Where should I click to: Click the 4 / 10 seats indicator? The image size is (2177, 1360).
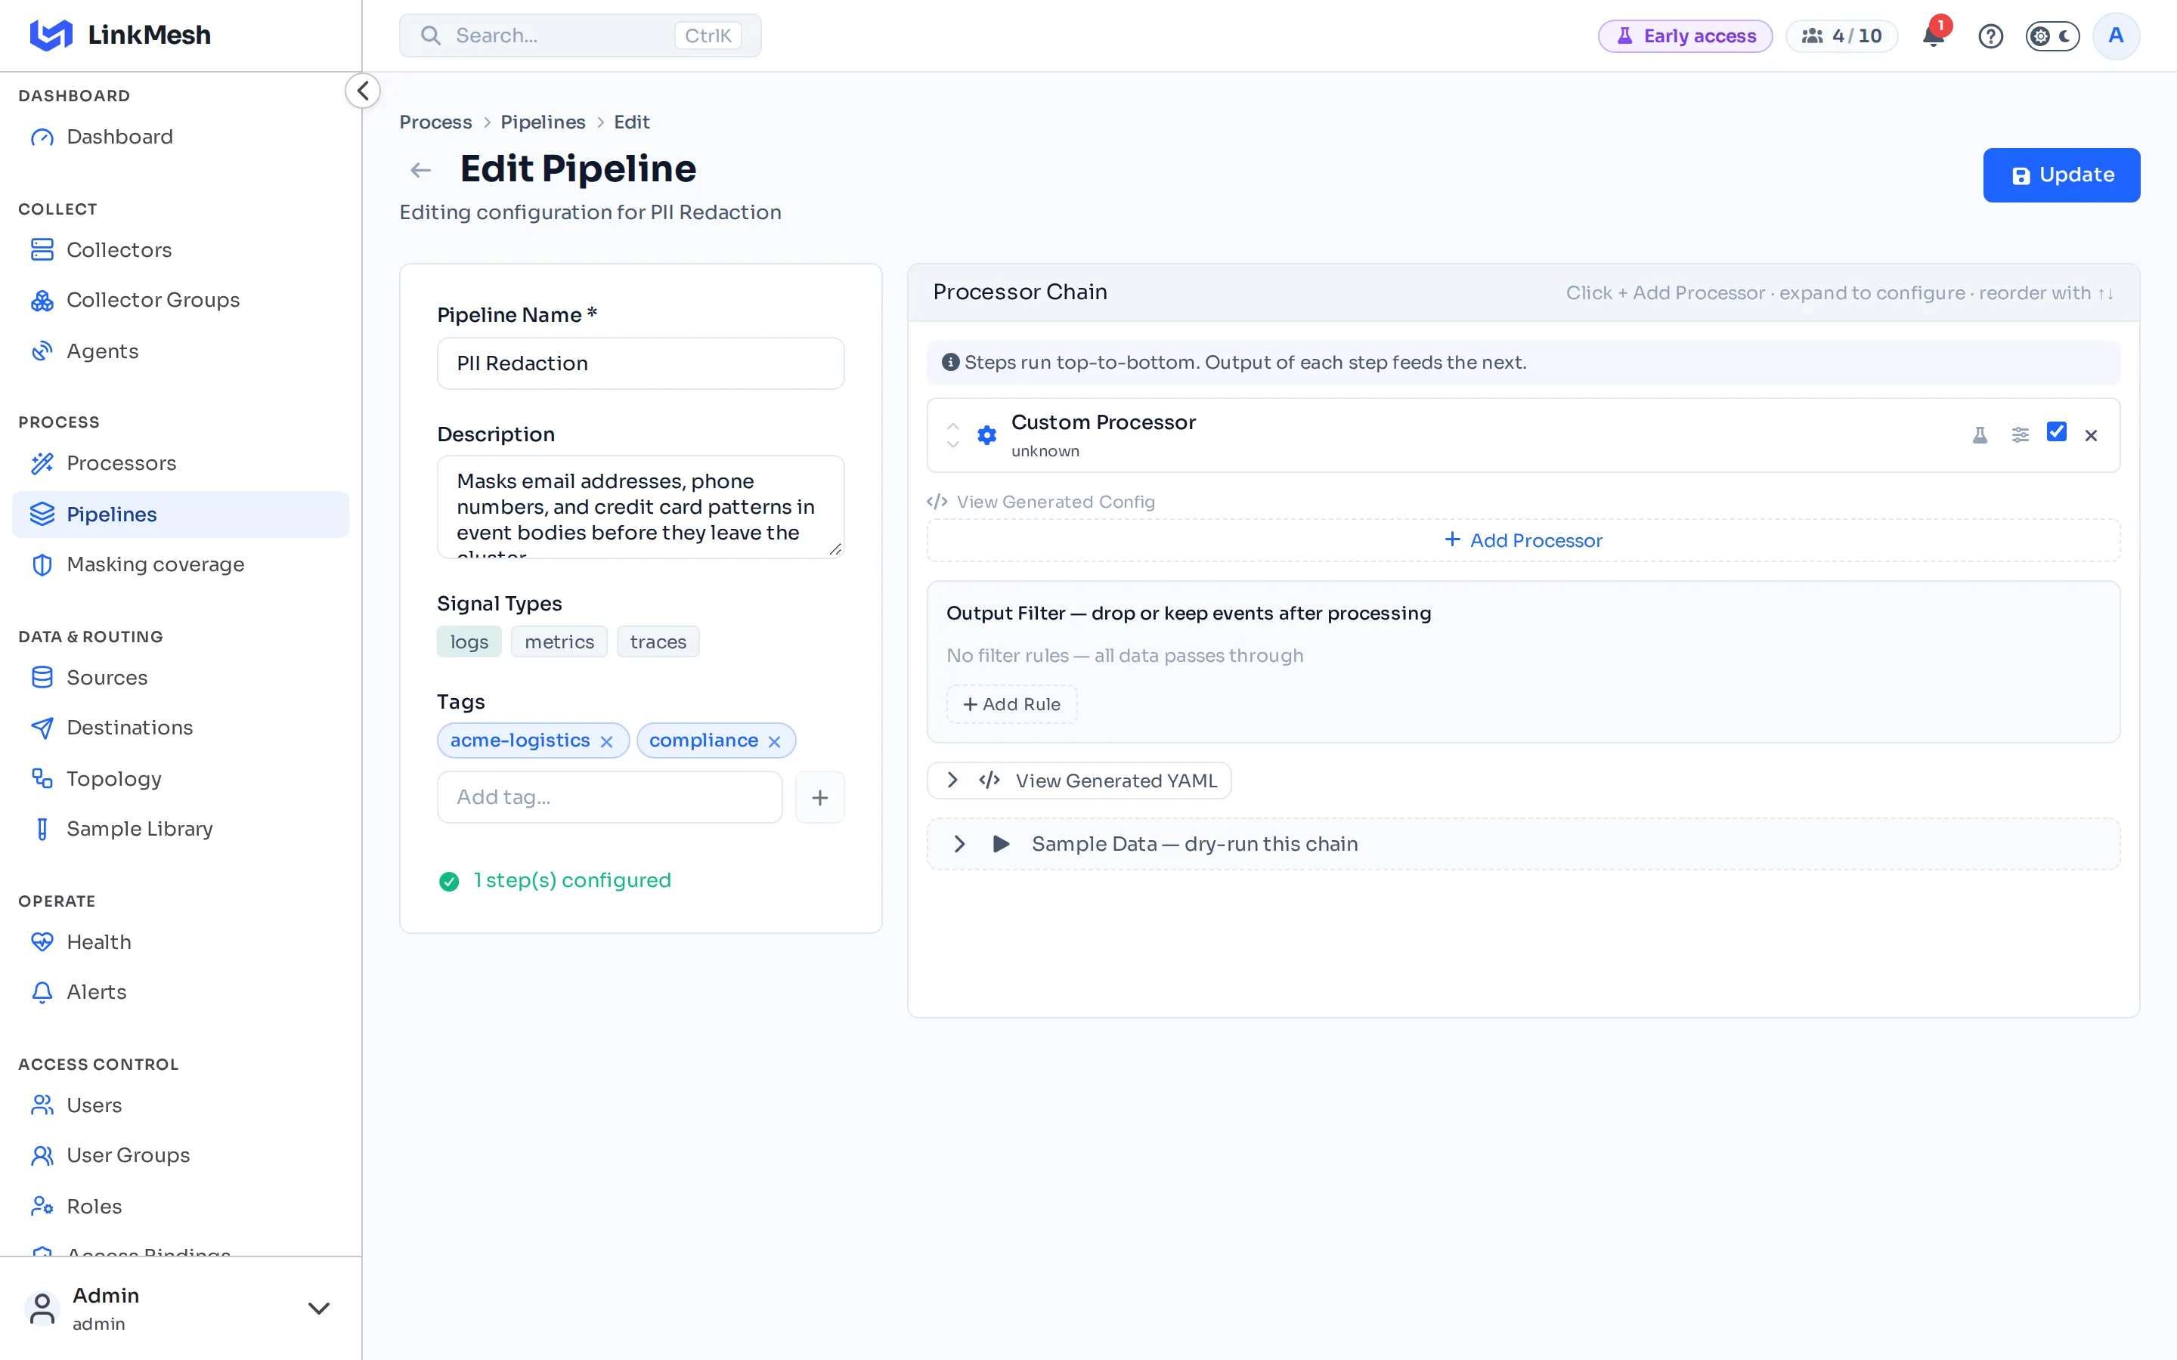click(x=1841, y=36)
